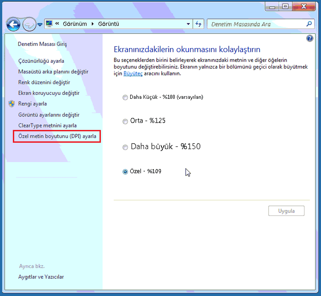Open Masaüstü arka planını değiştir
321x296 pixels.
53,72
